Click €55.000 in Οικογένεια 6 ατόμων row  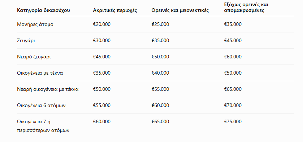102,105
